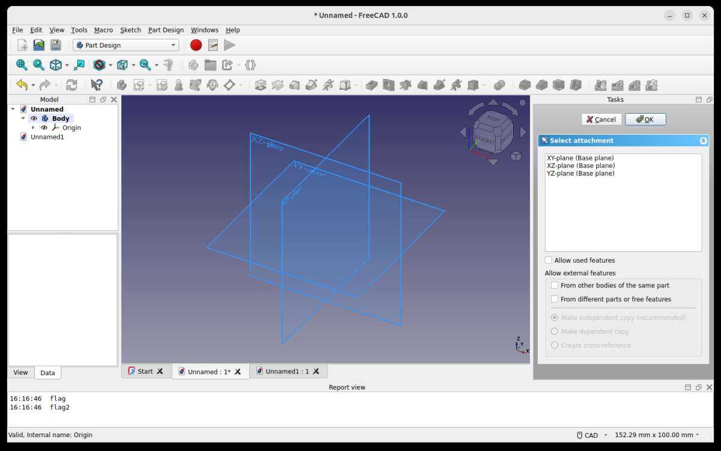Click the Cancel button in Tasks
Screen dimensions: 721x451
pyautogui.click(x=601, y=119)
